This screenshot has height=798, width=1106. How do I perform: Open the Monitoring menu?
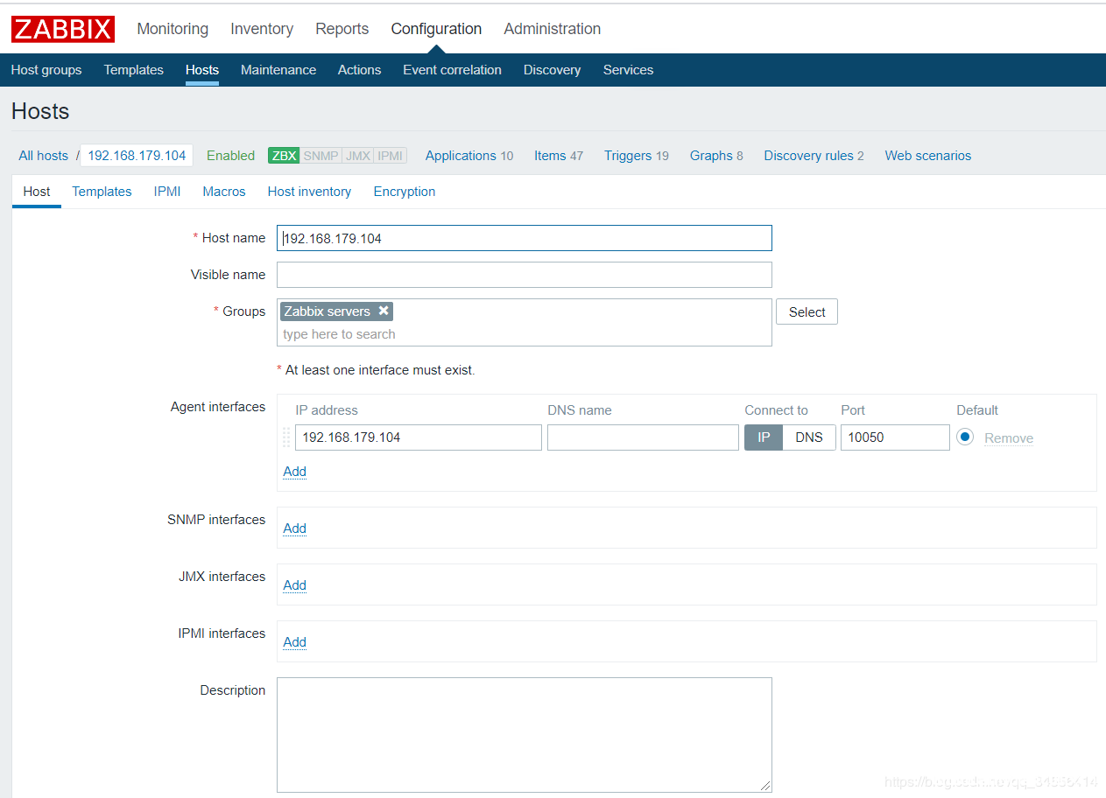click(x=172, y=28)
